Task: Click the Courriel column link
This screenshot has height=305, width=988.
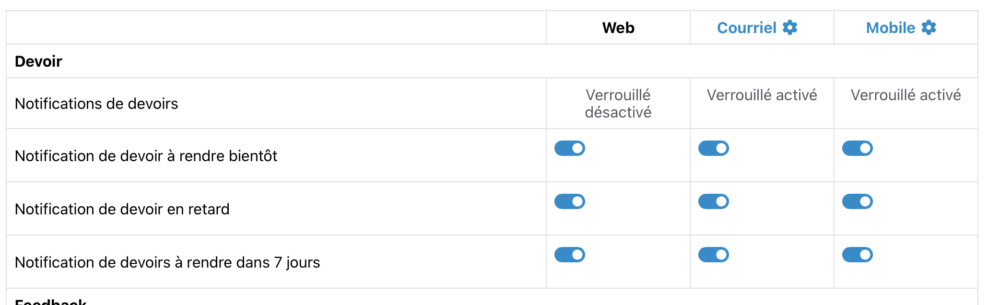Action: 746,28
